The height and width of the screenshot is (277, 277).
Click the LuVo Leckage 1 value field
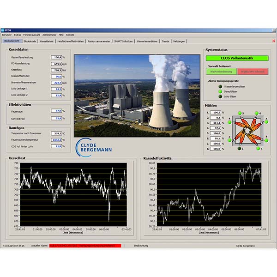pyautogui.click(x=56, y=89)
